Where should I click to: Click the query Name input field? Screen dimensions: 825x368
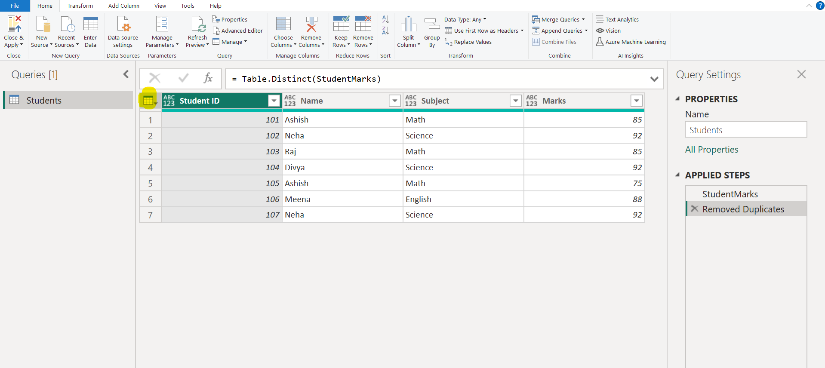(x=745, y=130)
